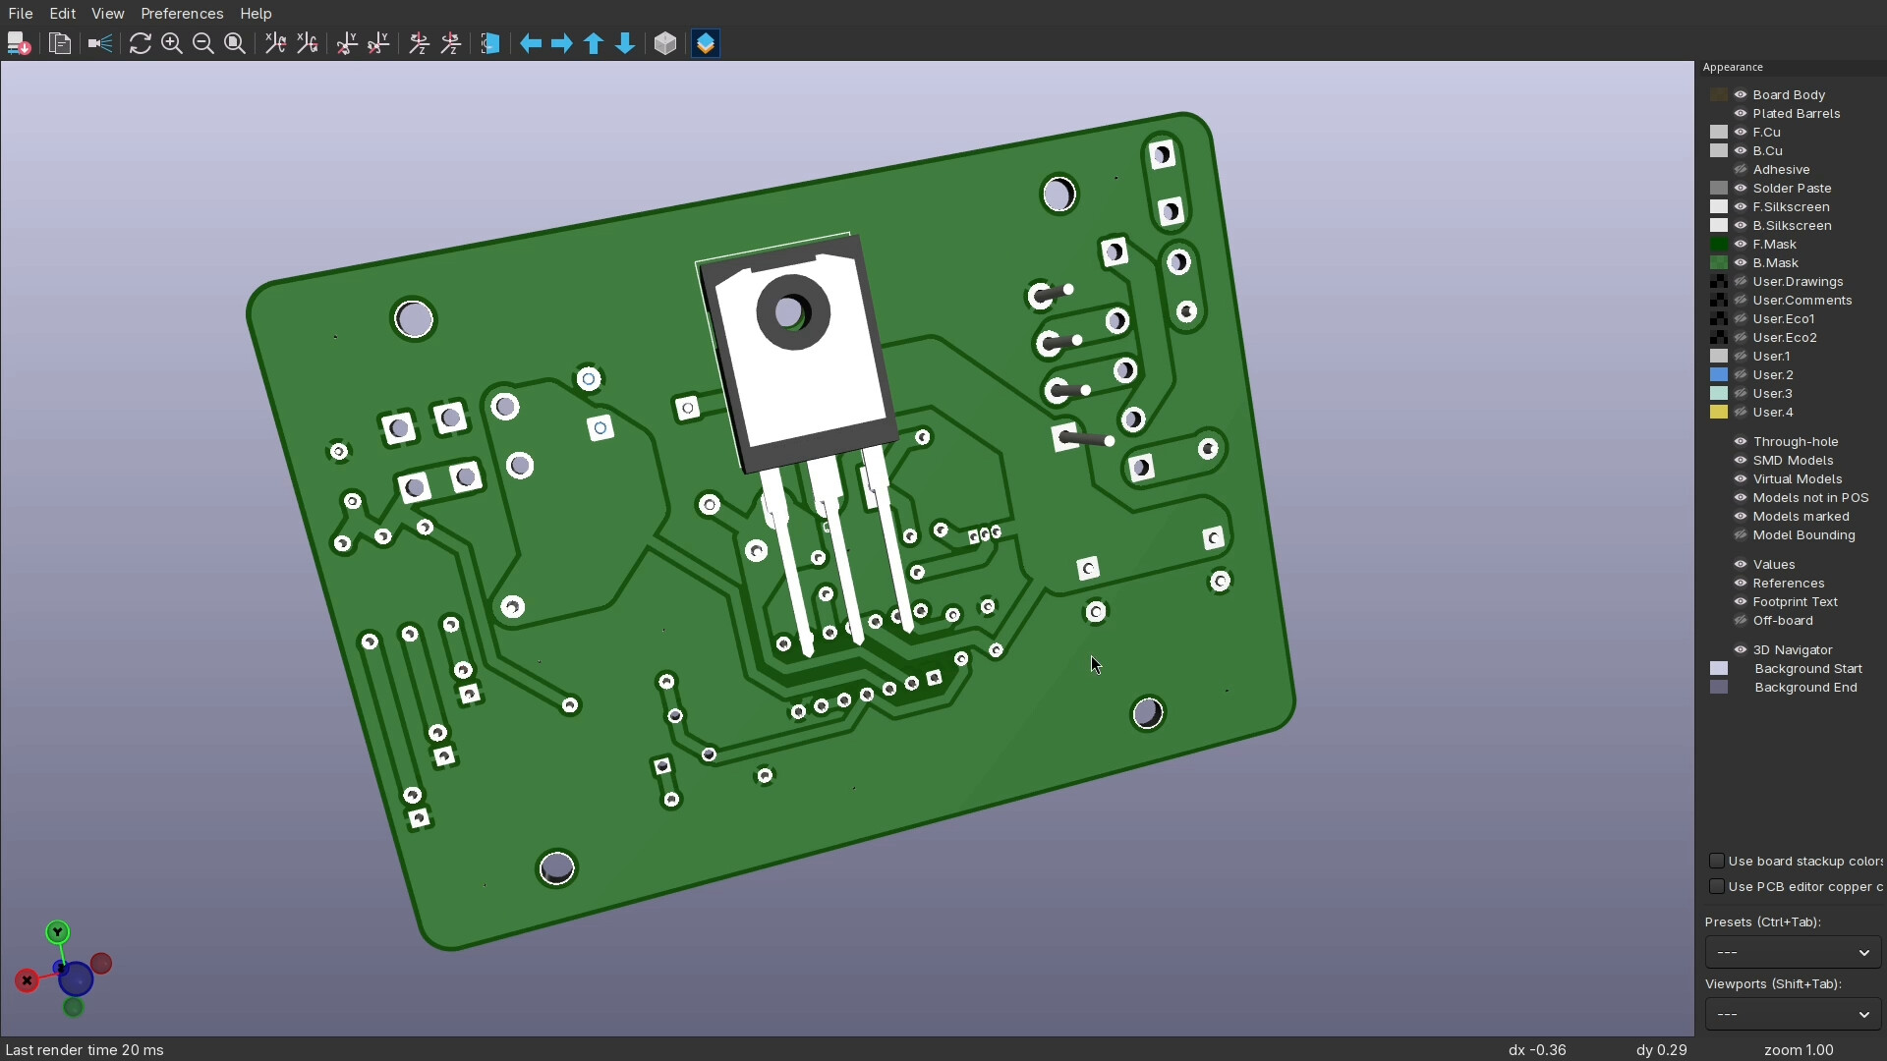
Task: Flip board view icon
Action: 490,43
